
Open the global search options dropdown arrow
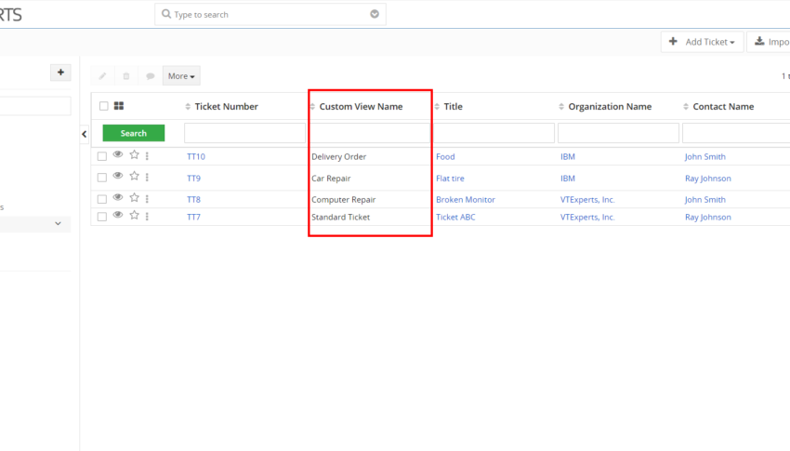pyautogui.click(x=375, y=14)
